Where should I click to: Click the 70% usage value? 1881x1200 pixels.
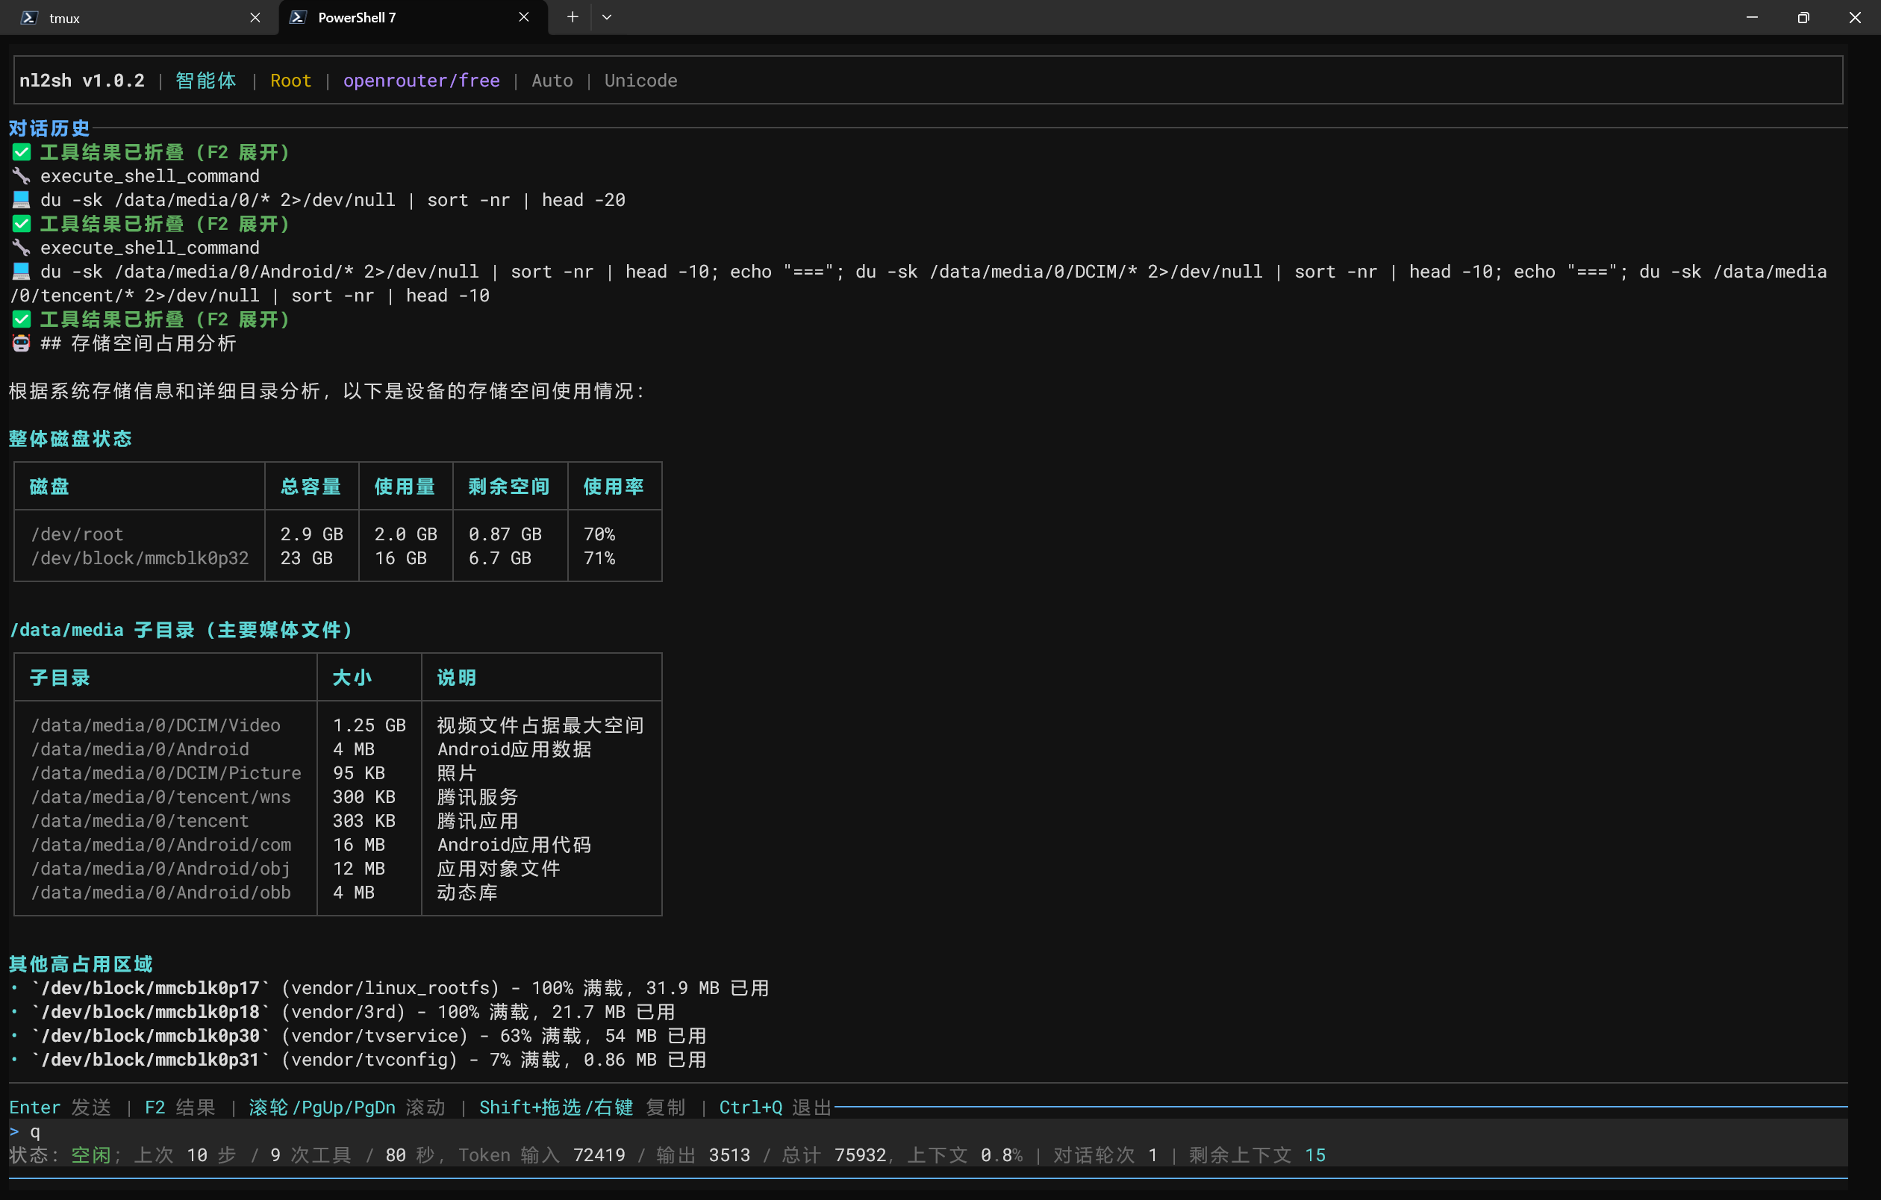(x=599, y=534)
